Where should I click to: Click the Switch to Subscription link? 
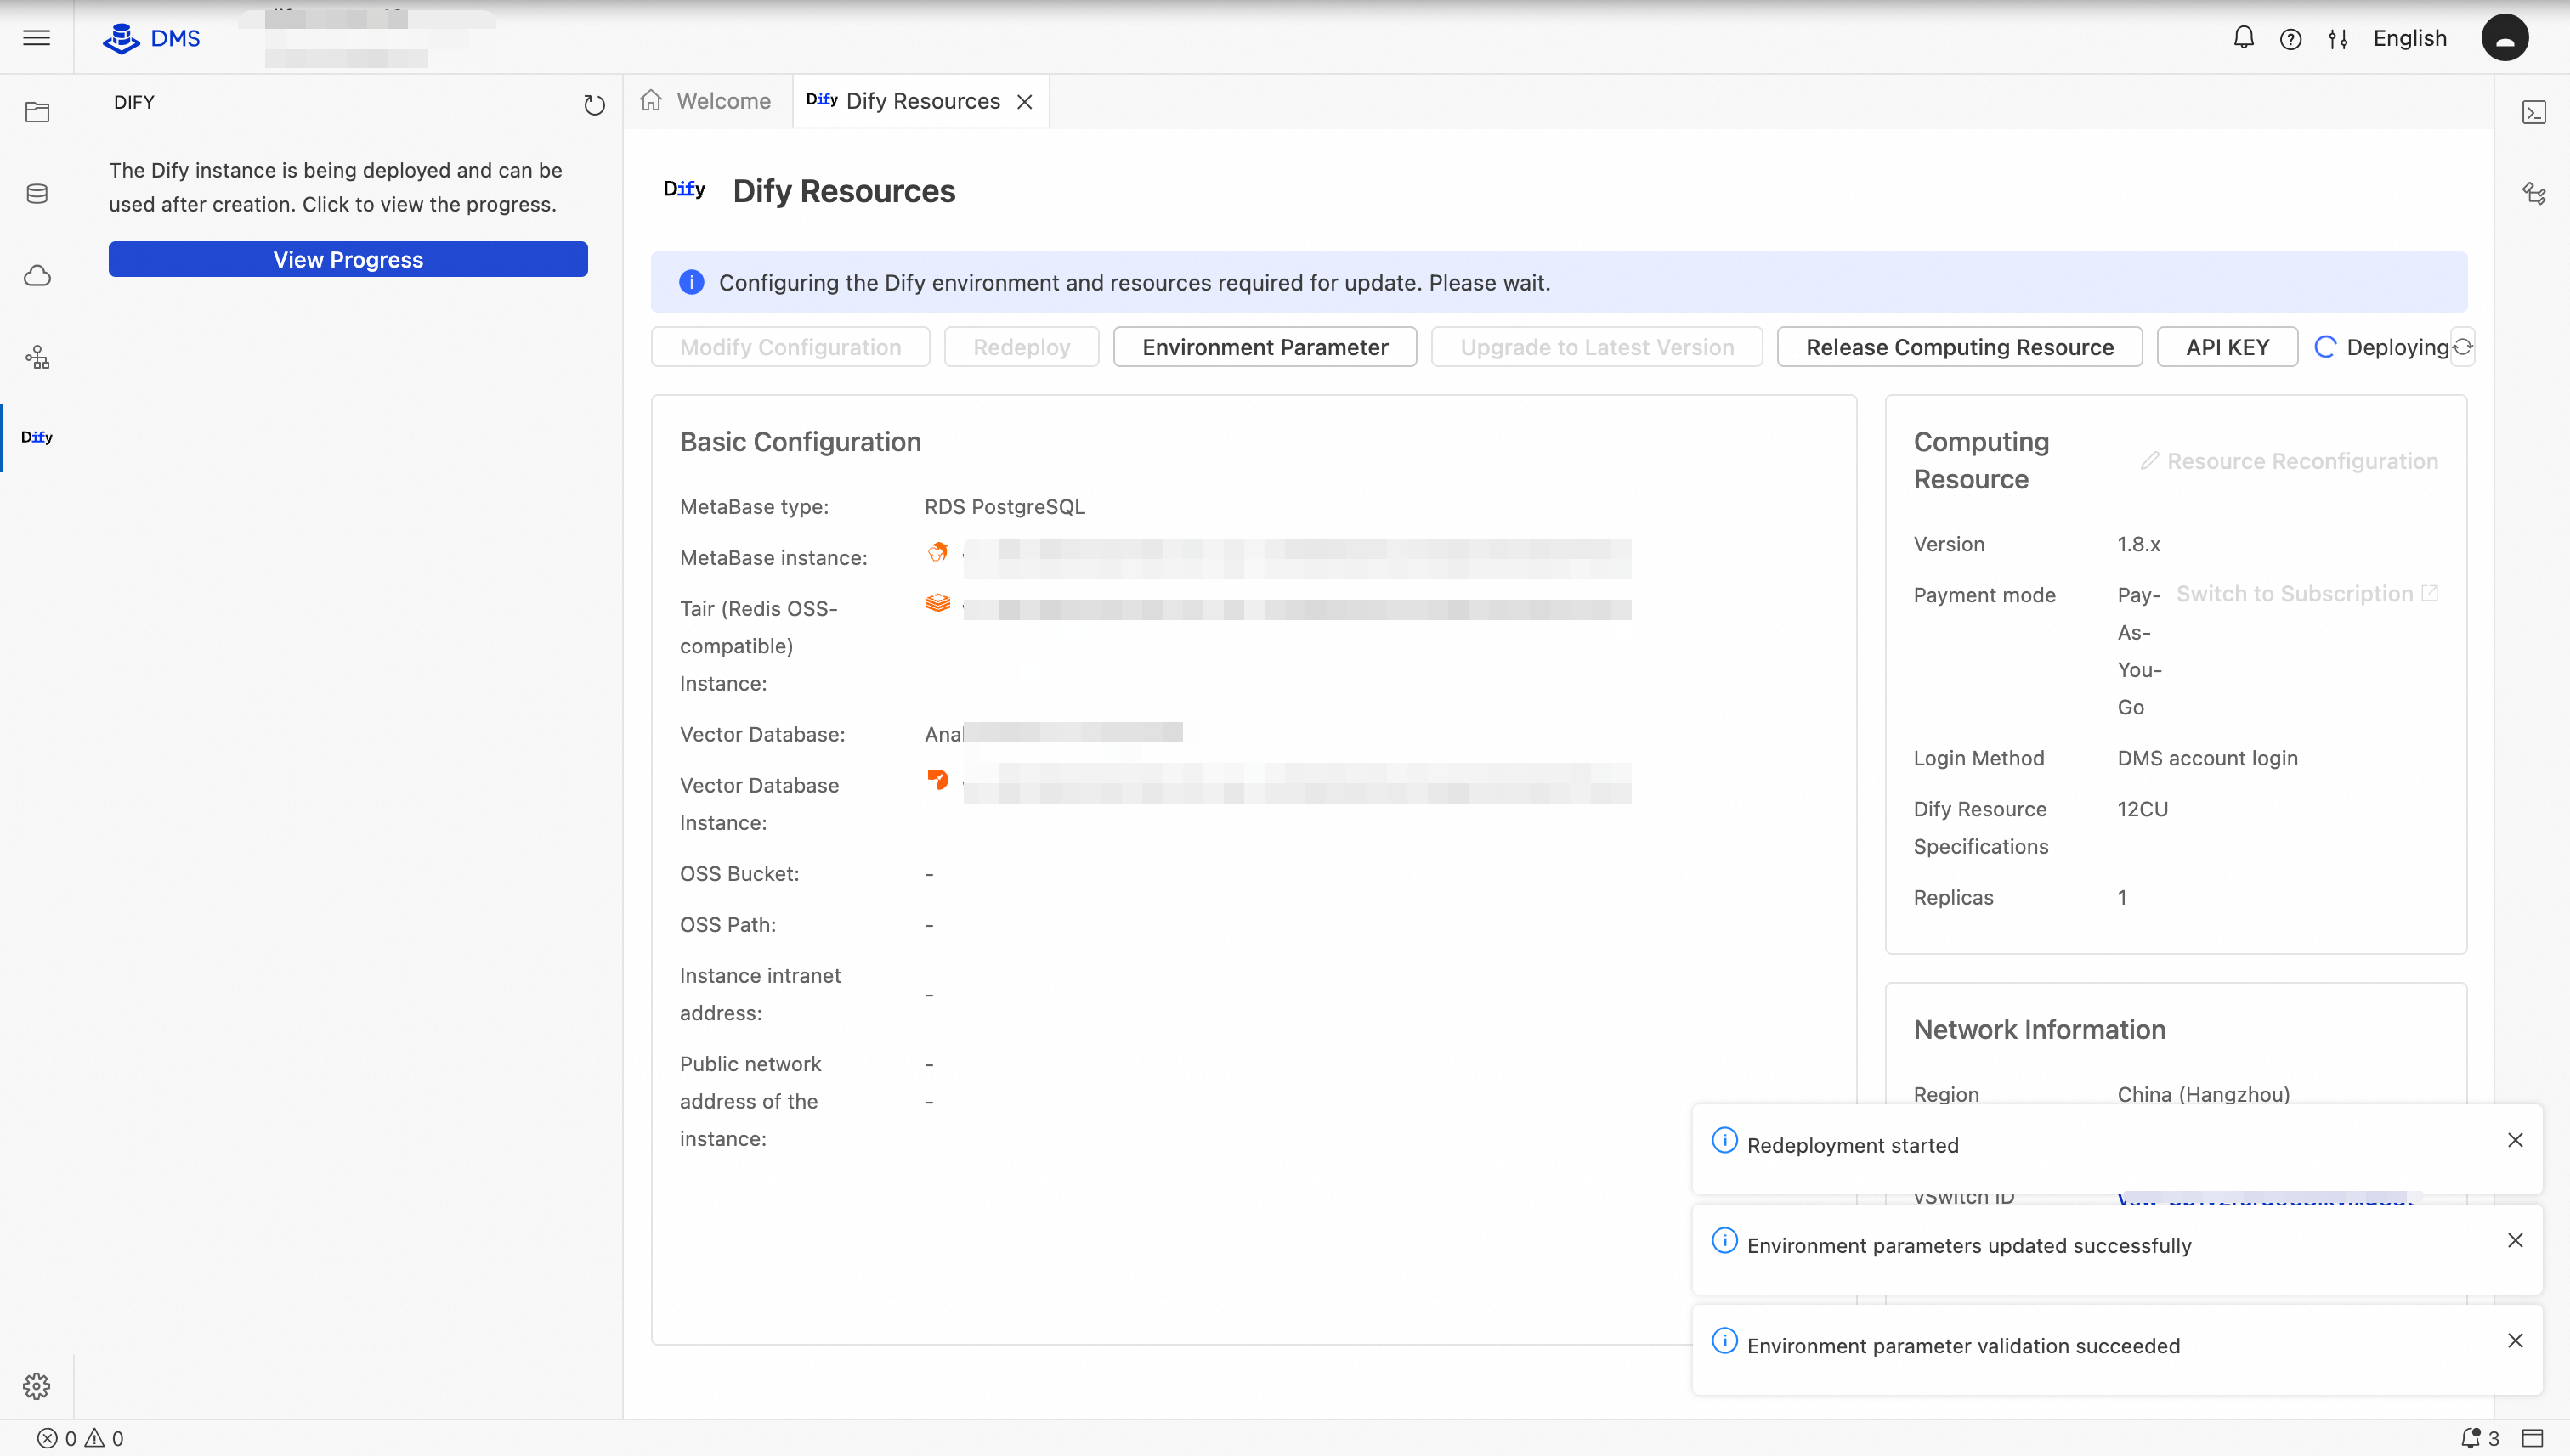(x=2307, y=594)
